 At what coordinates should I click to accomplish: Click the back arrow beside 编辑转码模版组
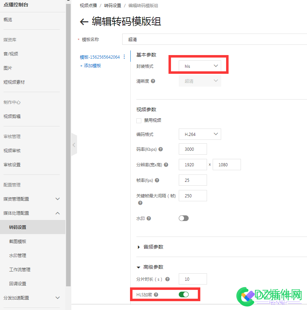click(84, 22)
